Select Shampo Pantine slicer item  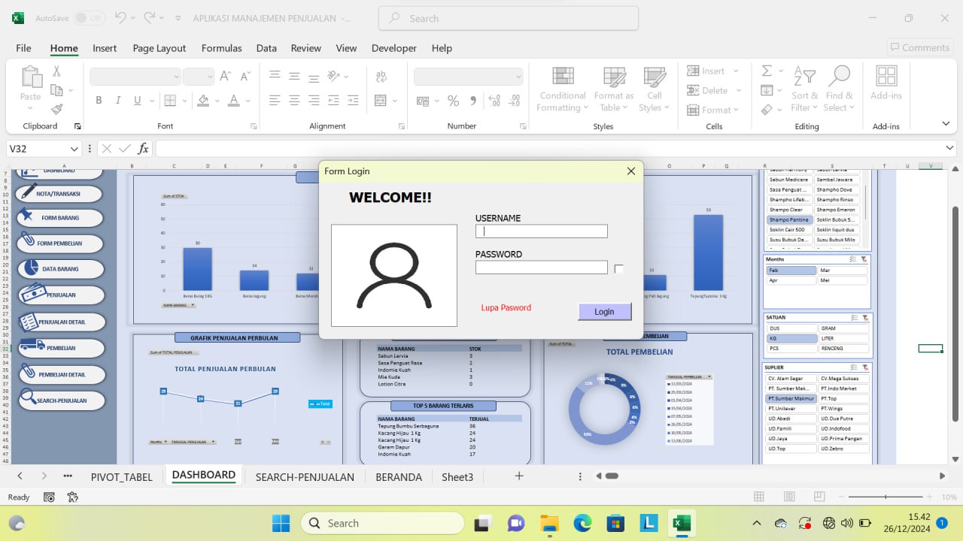coord(789,220)
